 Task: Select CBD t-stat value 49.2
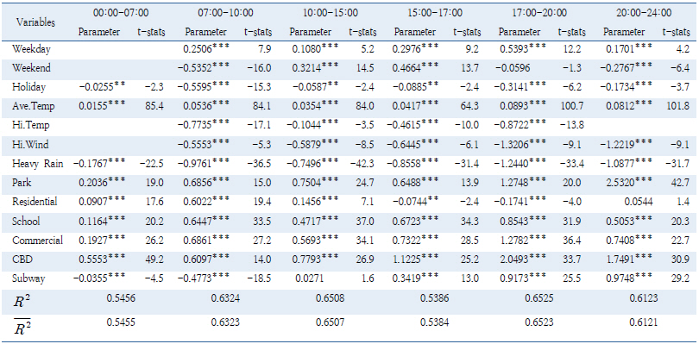tap(155, 260)
